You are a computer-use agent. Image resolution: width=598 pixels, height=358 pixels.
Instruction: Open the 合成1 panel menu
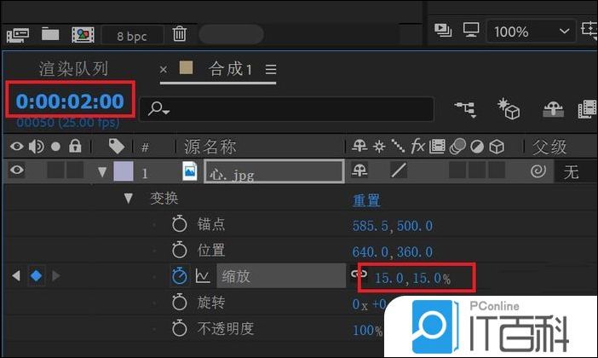coord(271,69)
